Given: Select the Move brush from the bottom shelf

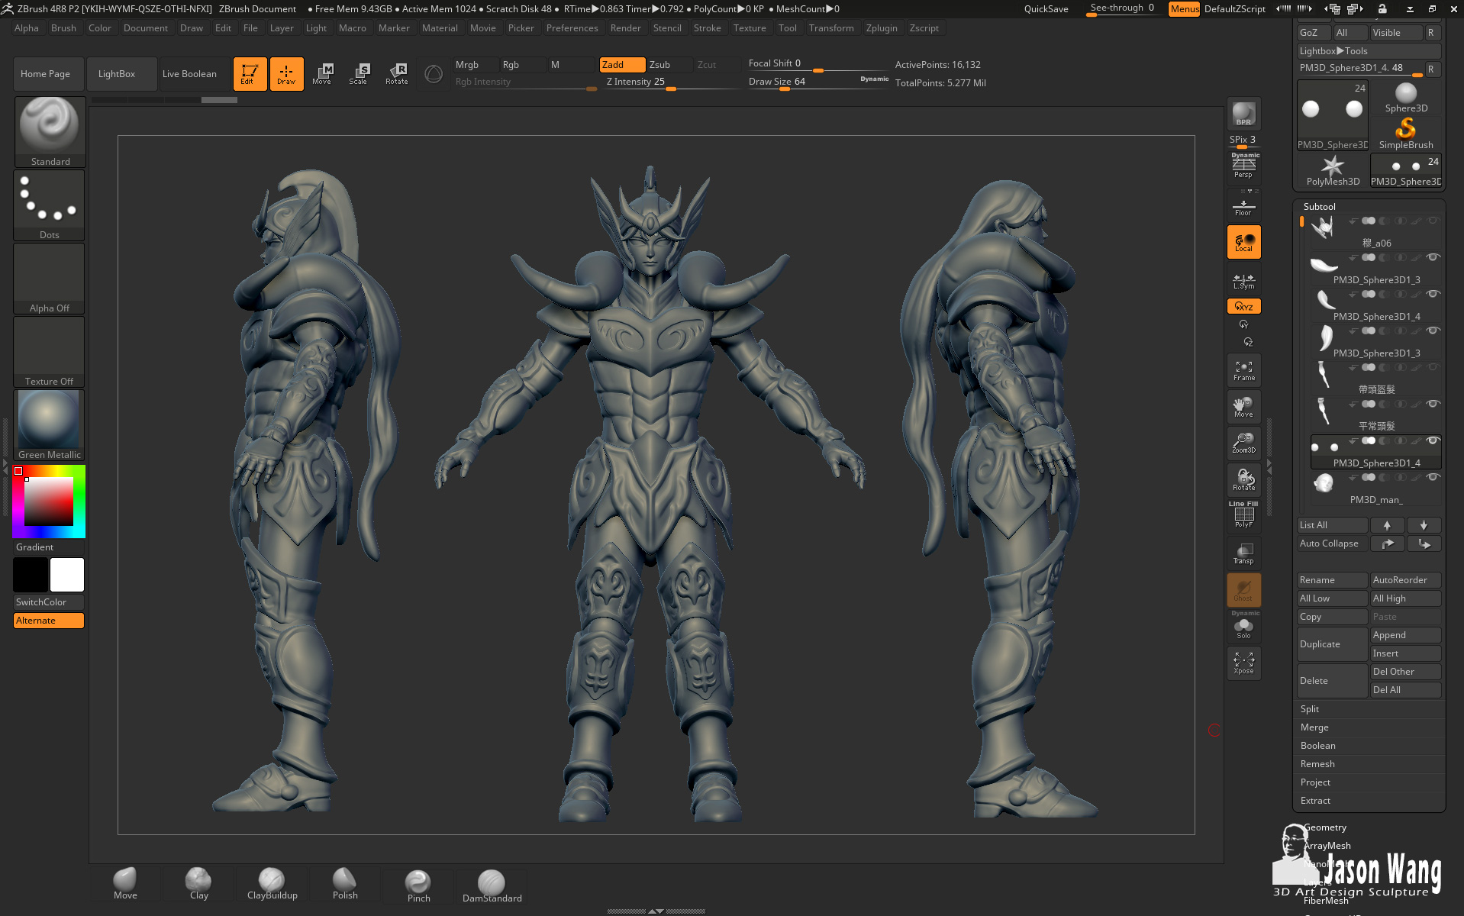Looking at the screenshot, I should 124,883.
